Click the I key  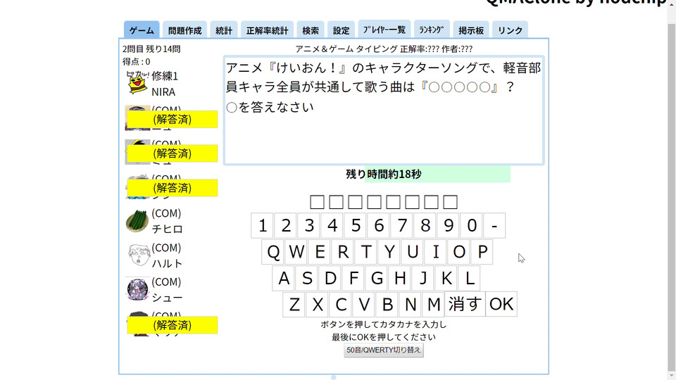click(x=437, y=252)
